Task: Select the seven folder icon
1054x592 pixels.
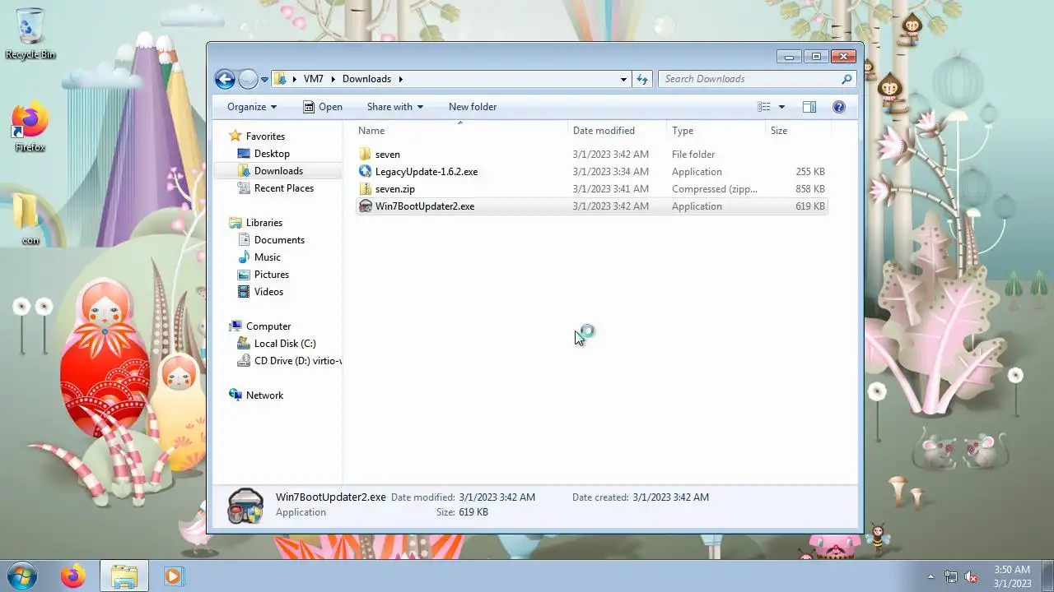Action: [x=366, y=155]
